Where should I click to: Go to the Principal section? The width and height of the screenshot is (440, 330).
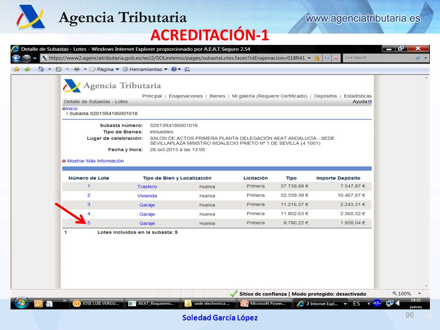(152, 96)
